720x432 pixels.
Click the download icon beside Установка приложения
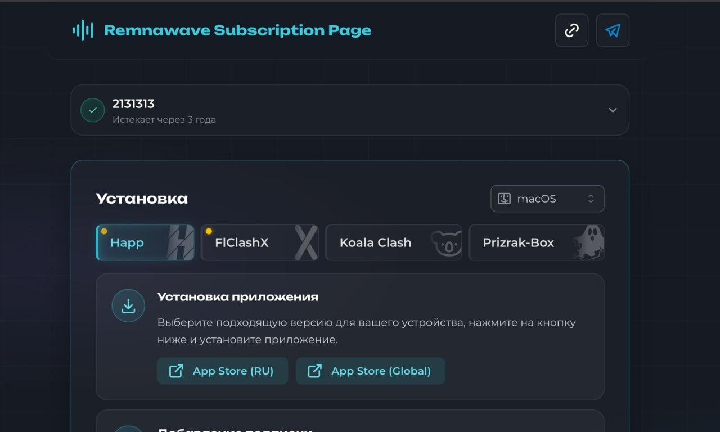coord(128,305)
